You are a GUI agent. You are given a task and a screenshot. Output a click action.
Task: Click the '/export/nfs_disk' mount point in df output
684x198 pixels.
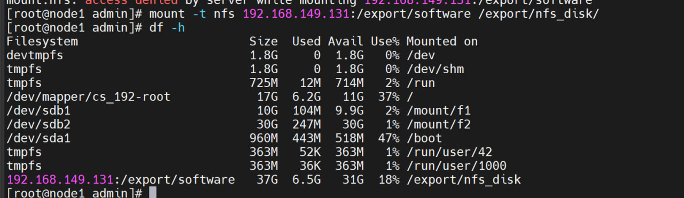tap(463, 180)
